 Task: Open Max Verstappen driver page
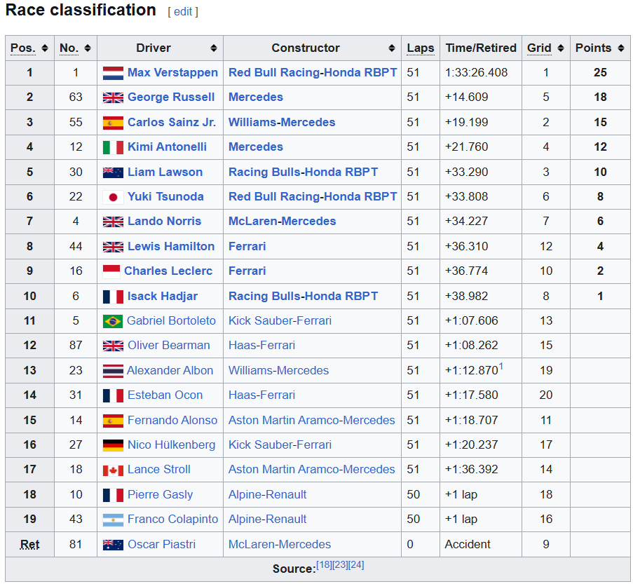[x=172, y=73]
